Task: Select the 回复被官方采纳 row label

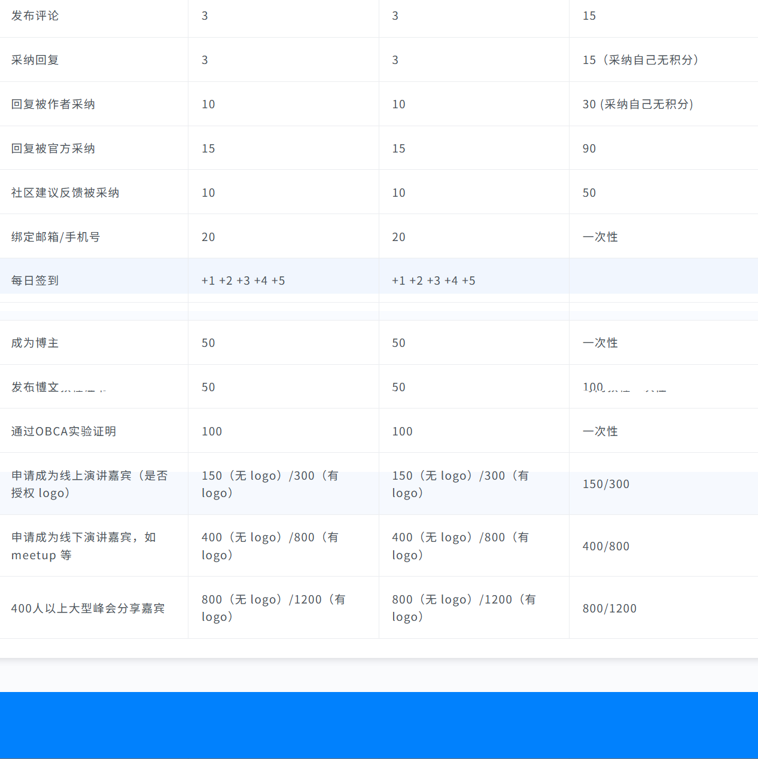Action: click(53, 148)
